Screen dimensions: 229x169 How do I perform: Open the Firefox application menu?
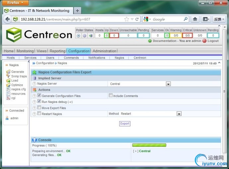[x=16, y=3]
